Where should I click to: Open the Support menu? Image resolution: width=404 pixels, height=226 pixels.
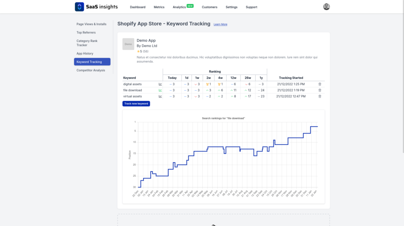[x=251, y=7]
